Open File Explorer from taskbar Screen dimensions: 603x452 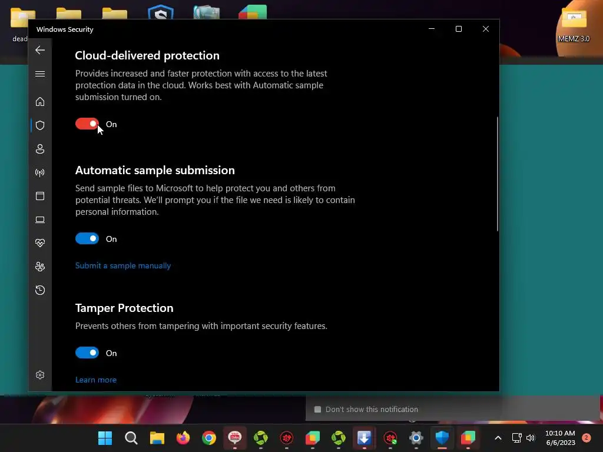point(157,438)
